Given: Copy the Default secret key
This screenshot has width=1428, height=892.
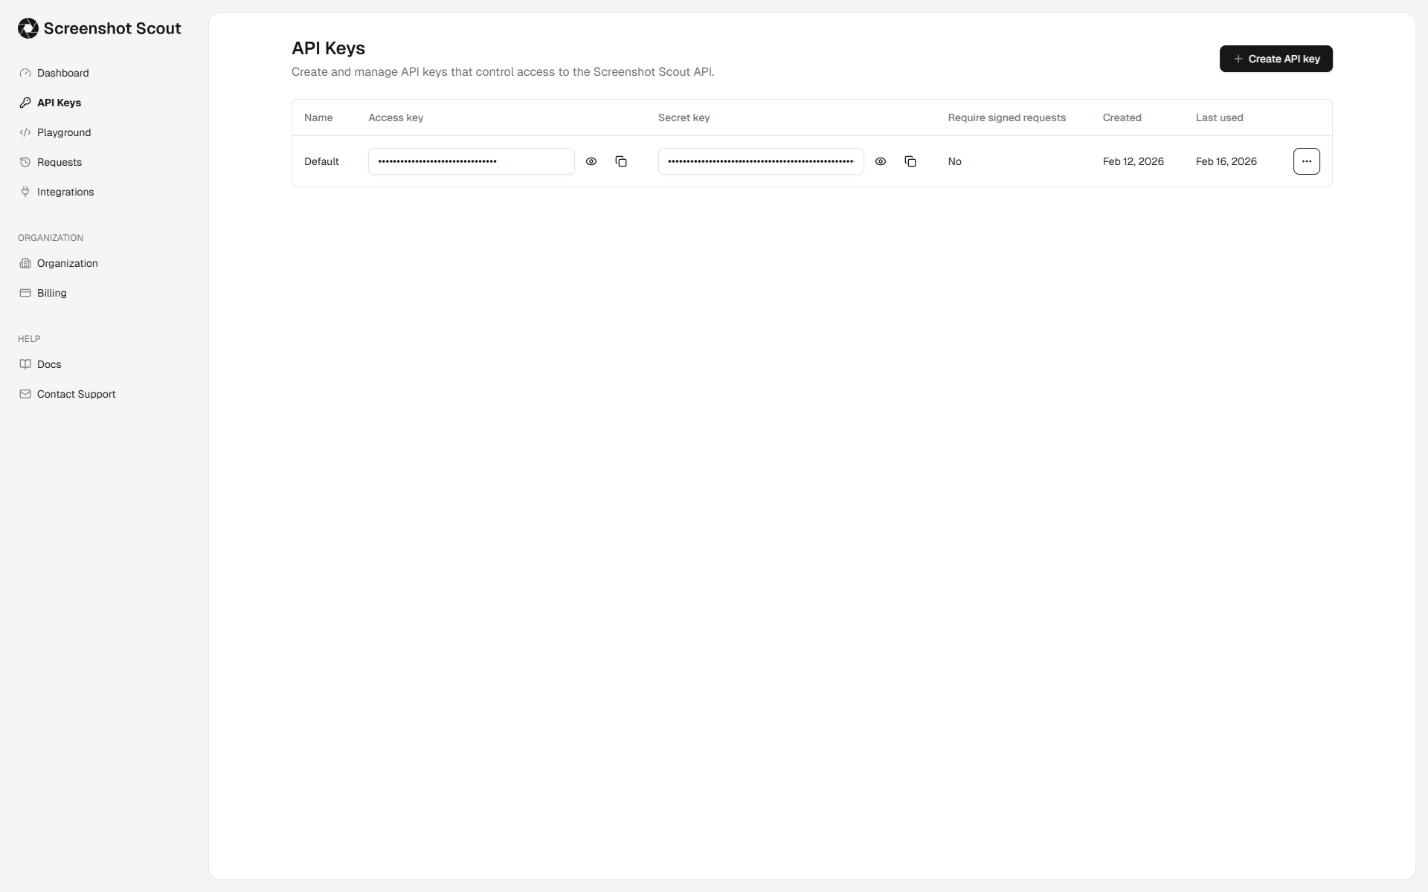Looking at the screenshot, I should pyautogui.click(x=910, y=161).
